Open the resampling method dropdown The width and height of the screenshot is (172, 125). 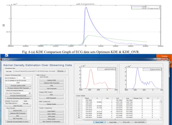[x=30, y=93]
